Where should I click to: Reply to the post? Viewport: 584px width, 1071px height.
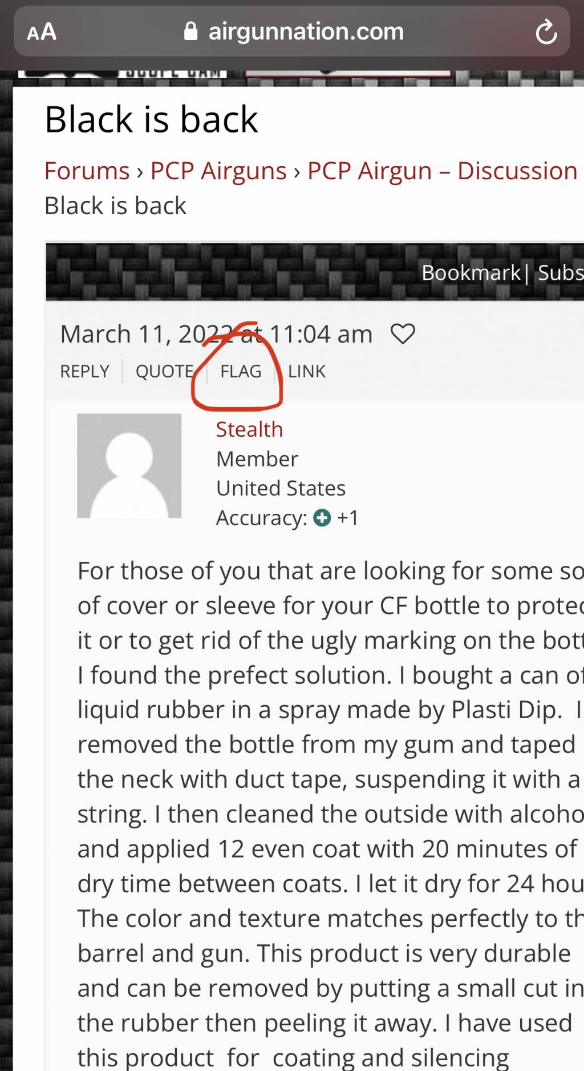(84, 371)
